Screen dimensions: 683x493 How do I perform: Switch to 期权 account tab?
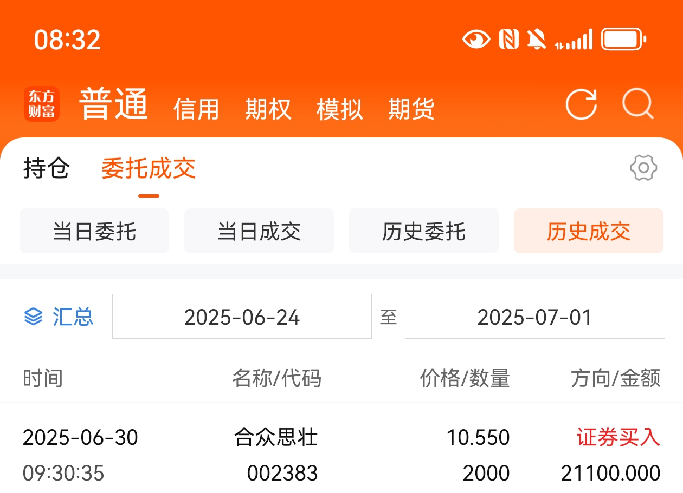pyautogui.click(x=268, y=109)
